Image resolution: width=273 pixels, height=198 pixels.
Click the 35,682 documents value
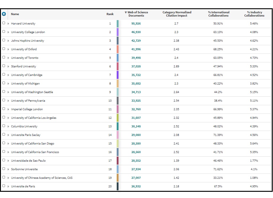[136, 84]
